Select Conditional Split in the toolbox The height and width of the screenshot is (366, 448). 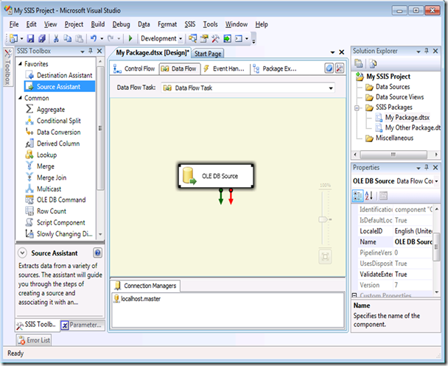[x=58, y=121]
